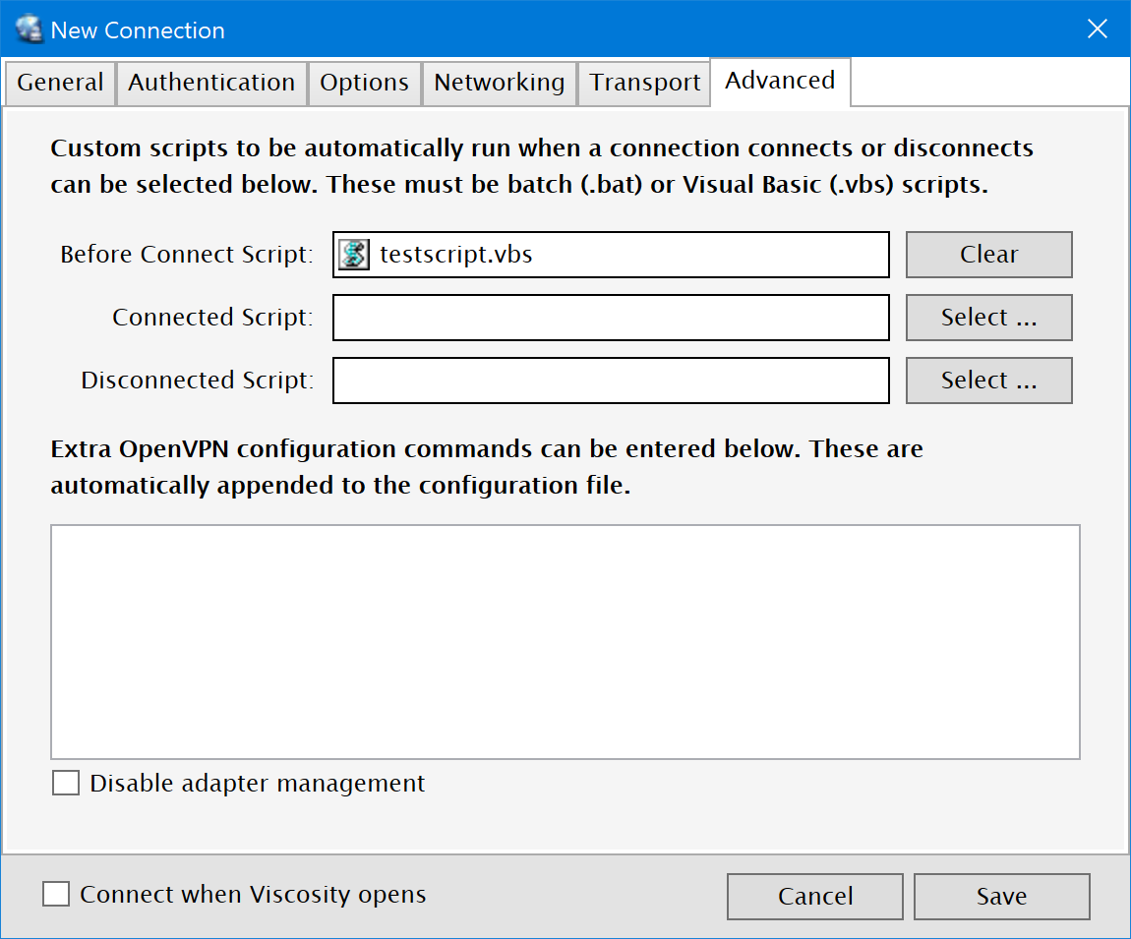This screenshot has width=1131, height=939.
Task: Clear the Before Connect Script
Action: 988,255
